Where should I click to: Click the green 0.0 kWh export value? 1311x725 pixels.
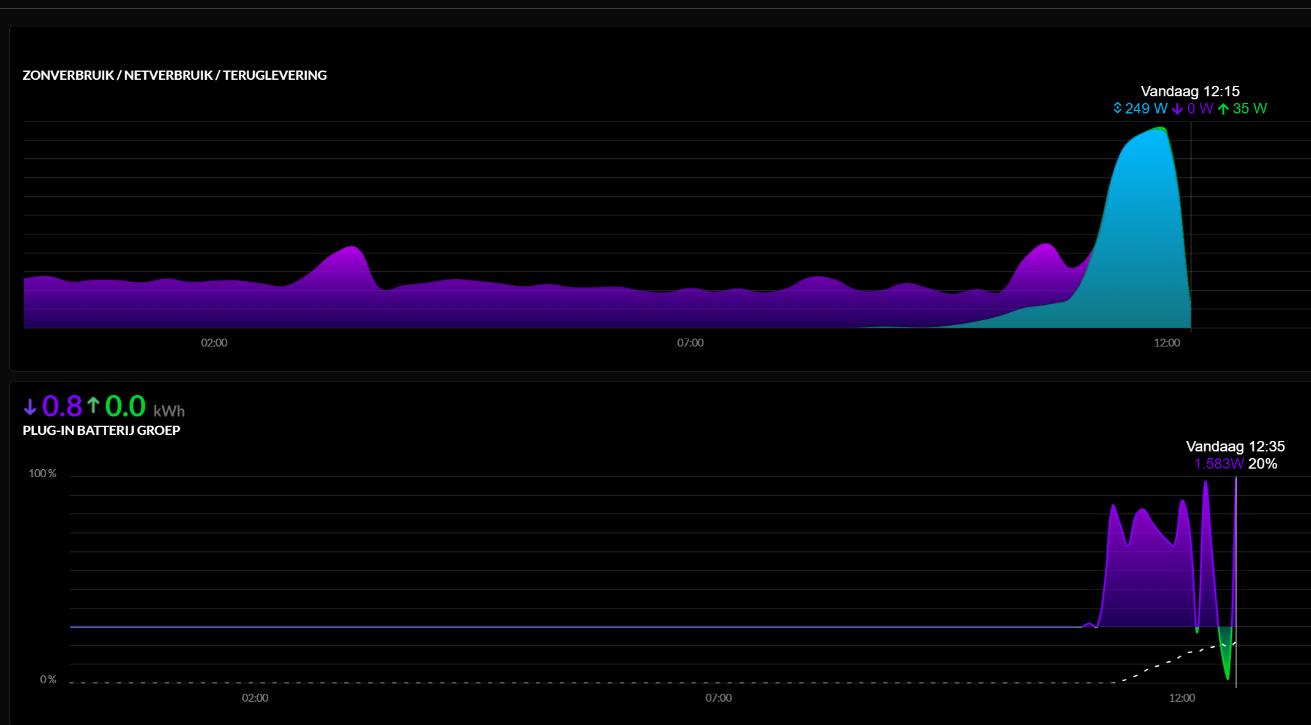(125, 406)
